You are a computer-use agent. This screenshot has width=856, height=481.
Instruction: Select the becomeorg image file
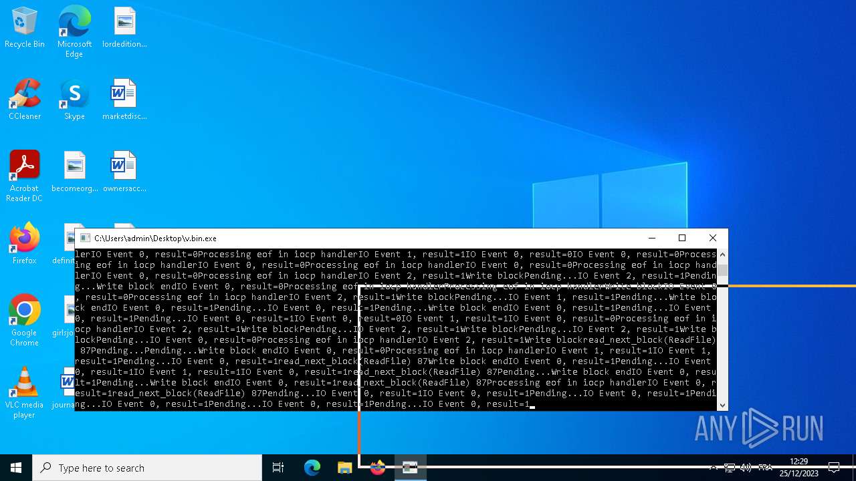pyautogui.click(x=75, y=172)
